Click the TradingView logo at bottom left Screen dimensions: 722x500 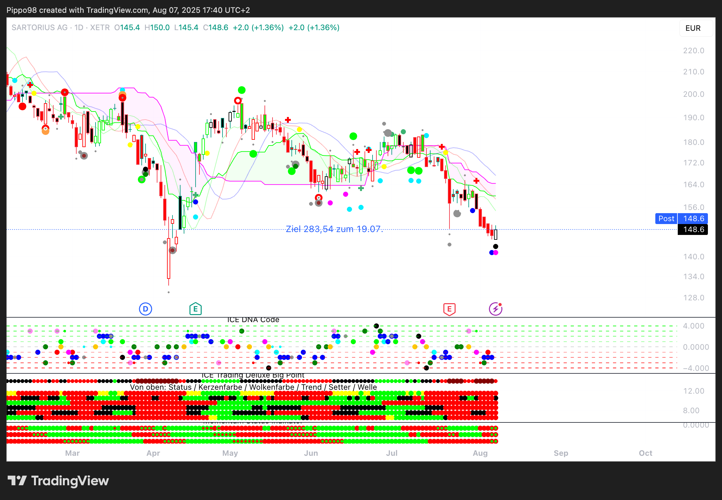58,481
